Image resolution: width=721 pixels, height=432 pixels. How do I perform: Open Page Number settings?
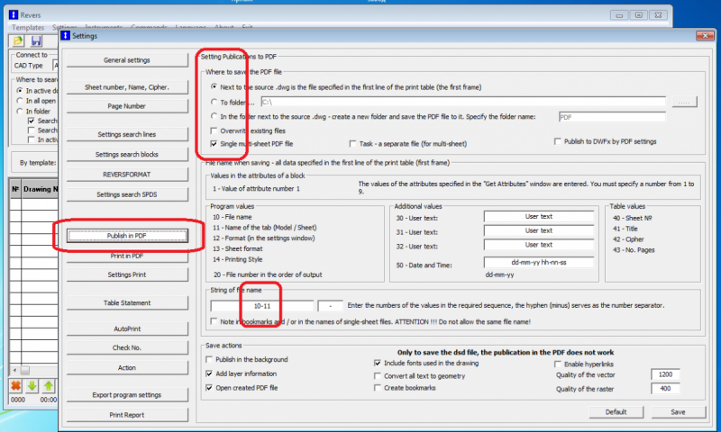click(x=127, y=106)
